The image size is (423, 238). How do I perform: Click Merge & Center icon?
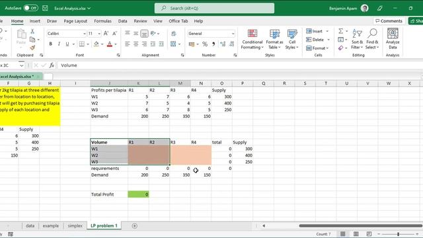(173, 44)
